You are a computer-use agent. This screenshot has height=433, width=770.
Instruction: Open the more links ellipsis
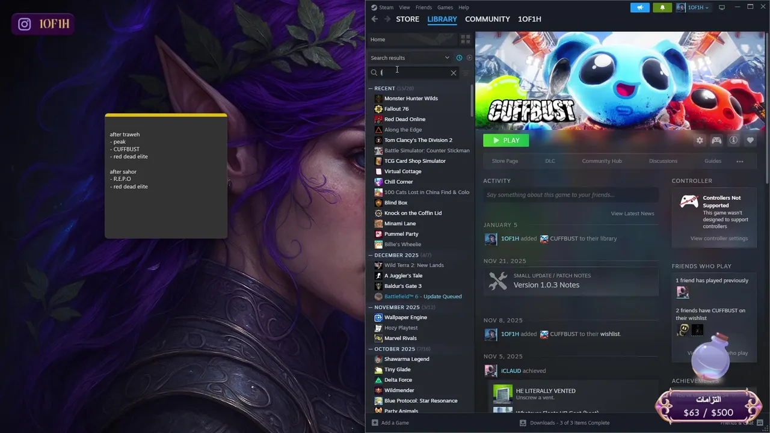pos(740,161)
